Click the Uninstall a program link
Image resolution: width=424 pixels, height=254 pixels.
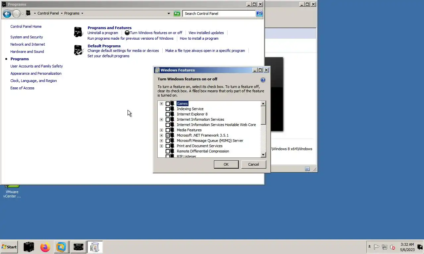click(103, 33)
